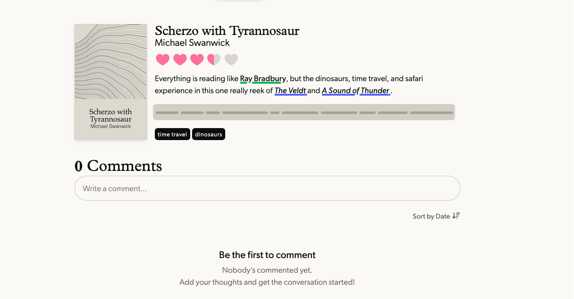Click the title text on book cover

click(111, 115)
